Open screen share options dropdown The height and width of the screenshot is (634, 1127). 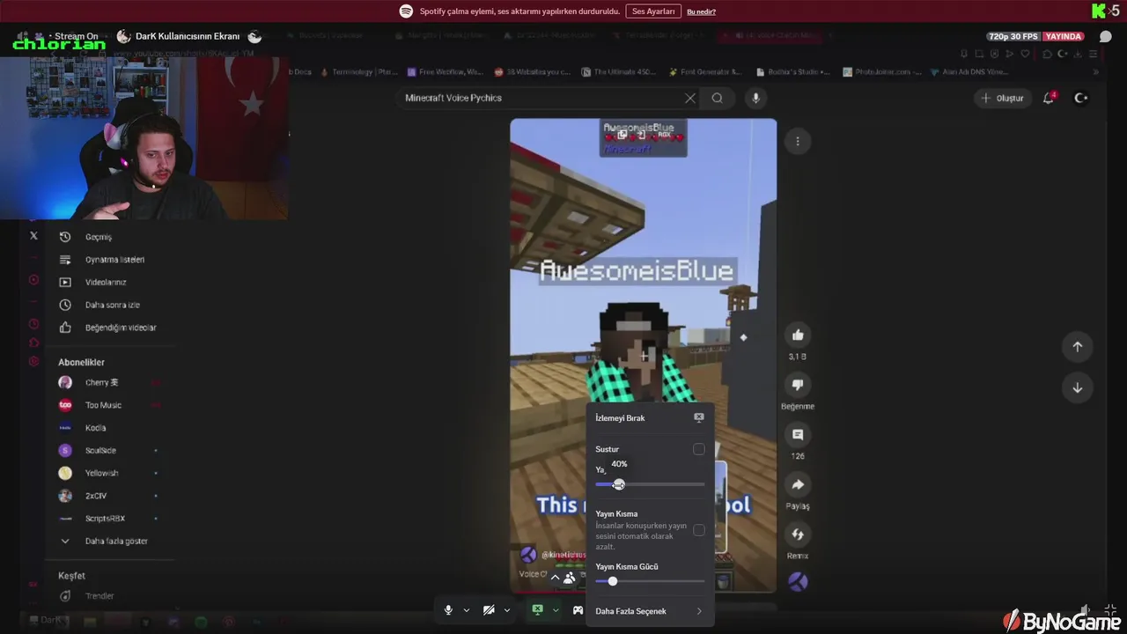click(556, 610)
